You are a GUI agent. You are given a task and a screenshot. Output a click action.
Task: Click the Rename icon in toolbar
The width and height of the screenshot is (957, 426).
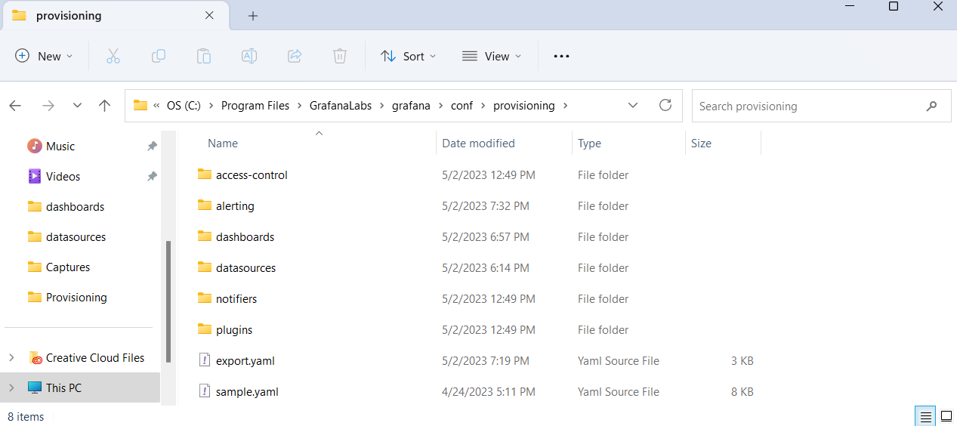tap(249, 56)
